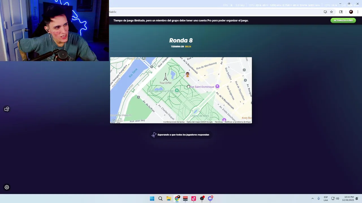Click purple pin near Av. Emile Deschanel
Screen dimensions: 362x203
tap(224, 120)
